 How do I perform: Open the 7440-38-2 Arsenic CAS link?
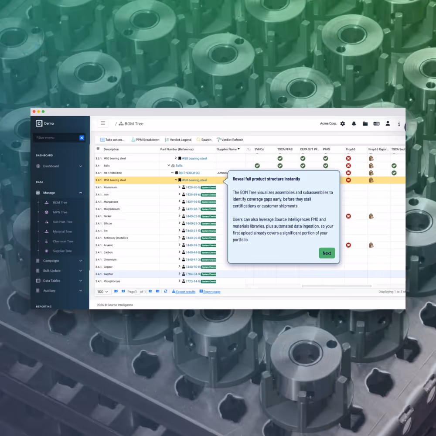pos(192,245)
